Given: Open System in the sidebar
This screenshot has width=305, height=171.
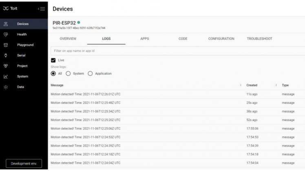Looking at the screenshot, I should coord(24,76).
